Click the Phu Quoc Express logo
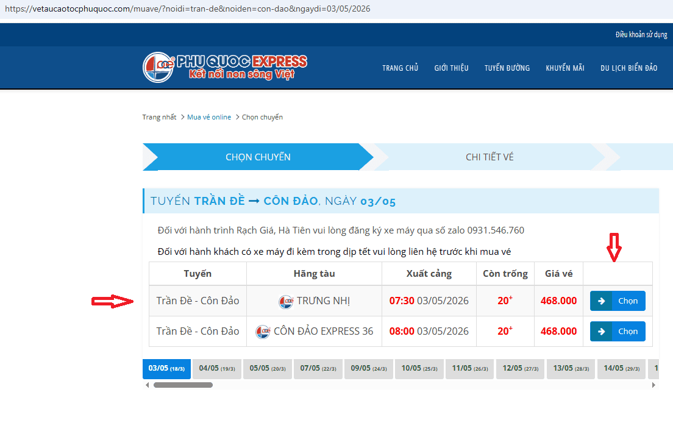 click(x=225, y=68)
